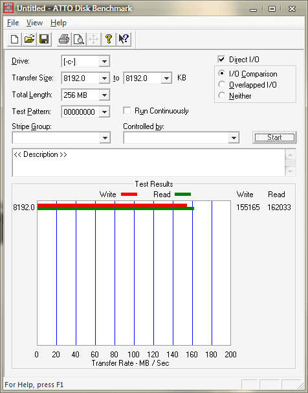
Task: Select the I/O Comparison radio button
Action: pos(221,73)
